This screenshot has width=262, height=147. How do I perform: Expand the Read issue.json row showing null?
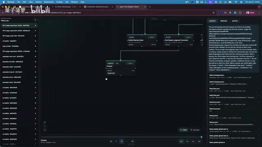coord(233,110)
